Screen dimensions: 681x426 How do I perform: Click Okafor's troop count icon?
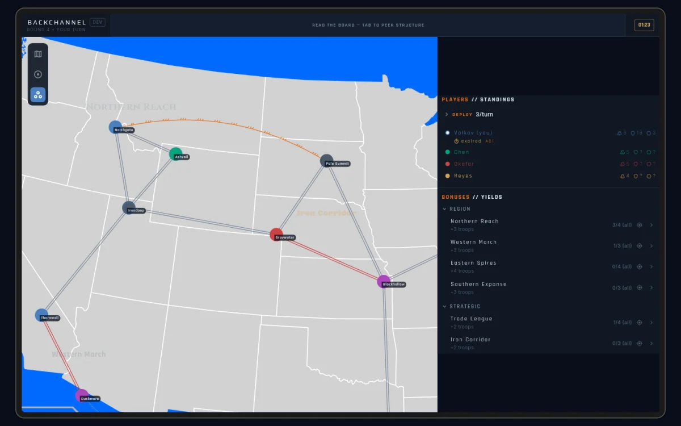coord(623,164)
